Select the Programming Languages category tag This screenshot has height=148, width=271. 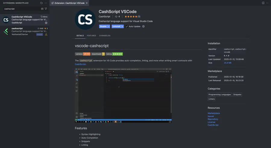[x=220, y=95]
